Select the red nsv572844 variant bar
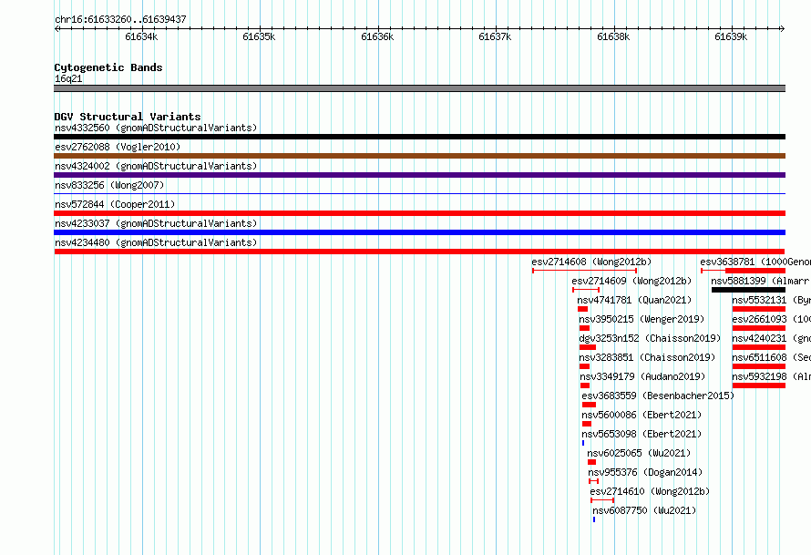This screenshot has height=555, width=811. click(x=419, y=213)
